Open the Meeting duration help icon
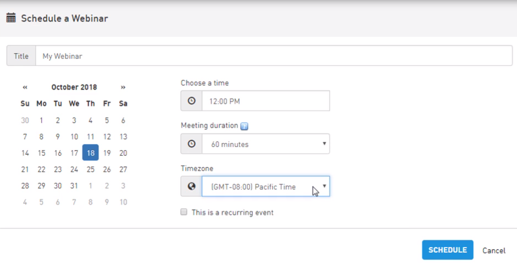 click(244, 126)
